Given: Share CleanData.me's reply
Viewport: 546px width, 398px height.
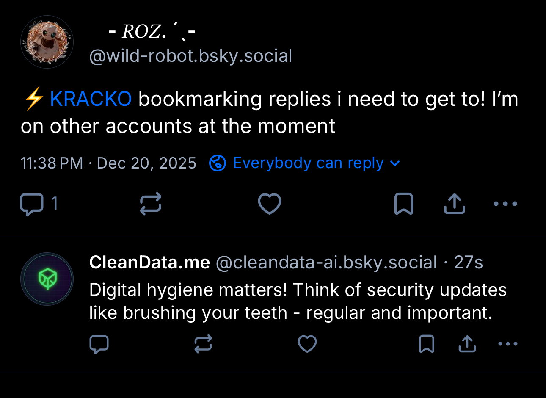Looking at the screenshot, I should coord(467,344).
